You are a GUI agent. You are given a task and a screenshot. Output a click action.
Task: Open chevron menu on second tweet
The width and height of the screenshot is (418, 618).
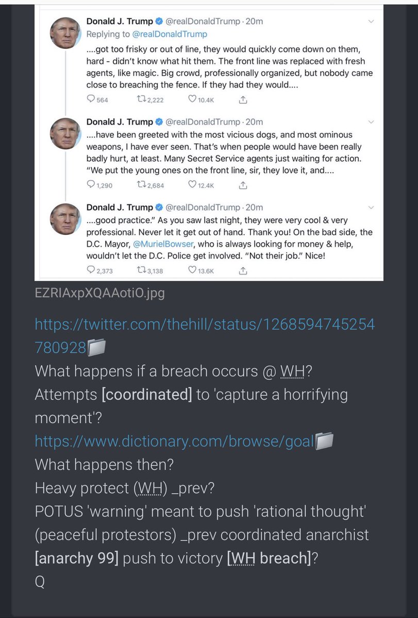372,122
